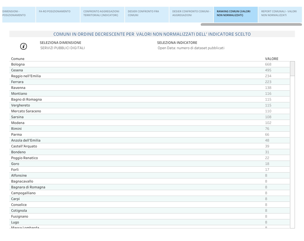Click the tab strip horizontal scrollbar

click(x=251, y=24)
